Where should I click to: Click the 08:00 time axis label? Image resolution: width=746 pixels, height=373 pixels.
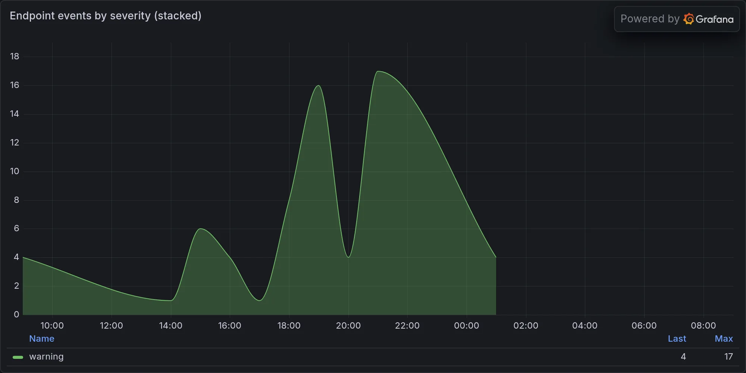(x=703, y=326)
